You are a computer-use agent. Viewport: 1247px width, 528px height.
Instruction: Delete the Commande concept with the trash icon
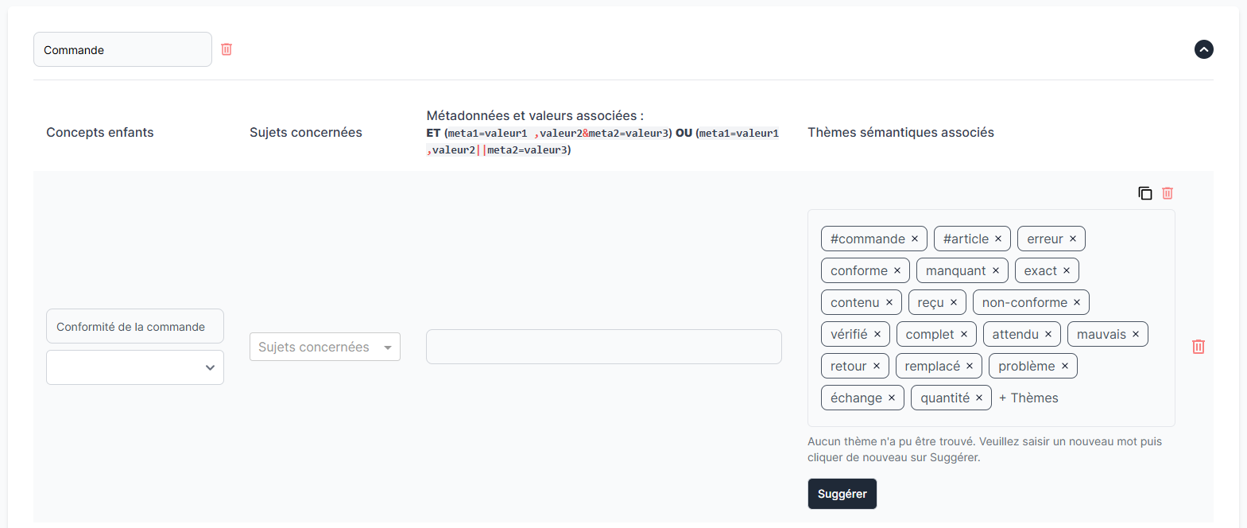pyautogui.click(x=227, y=49)
